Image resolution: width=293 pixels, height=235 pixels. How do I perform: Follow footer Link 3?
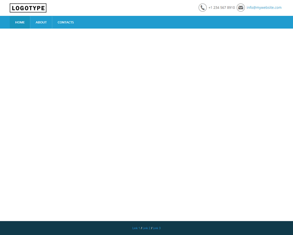point(156,228)
